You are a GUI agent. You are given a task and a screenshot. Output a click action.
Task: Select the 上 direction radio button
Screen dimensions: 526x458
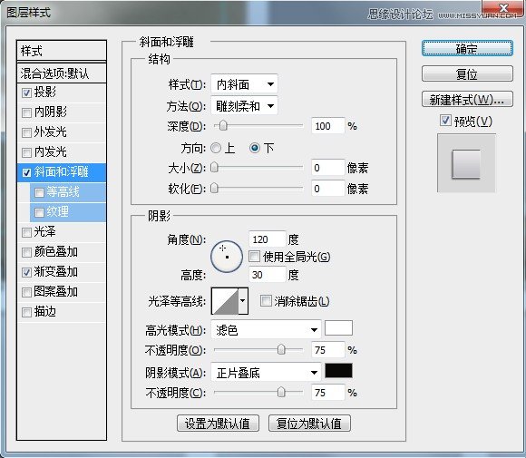point(216,148)
